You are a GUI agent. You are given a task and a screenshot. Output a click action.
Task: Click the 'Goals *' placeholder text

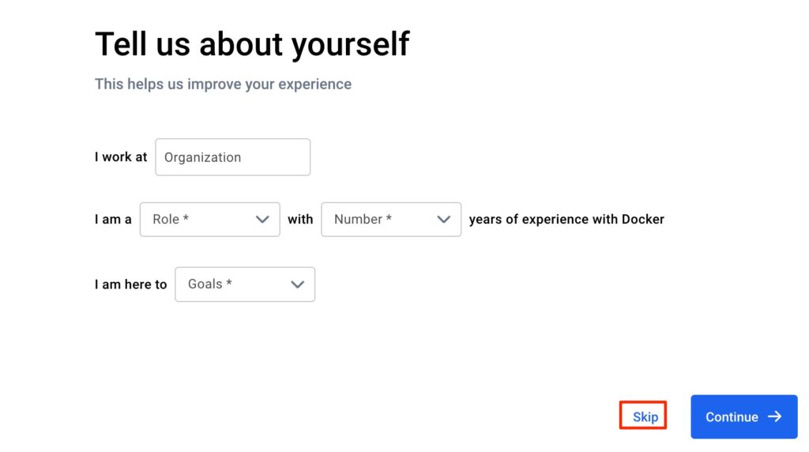coord(209,284)
